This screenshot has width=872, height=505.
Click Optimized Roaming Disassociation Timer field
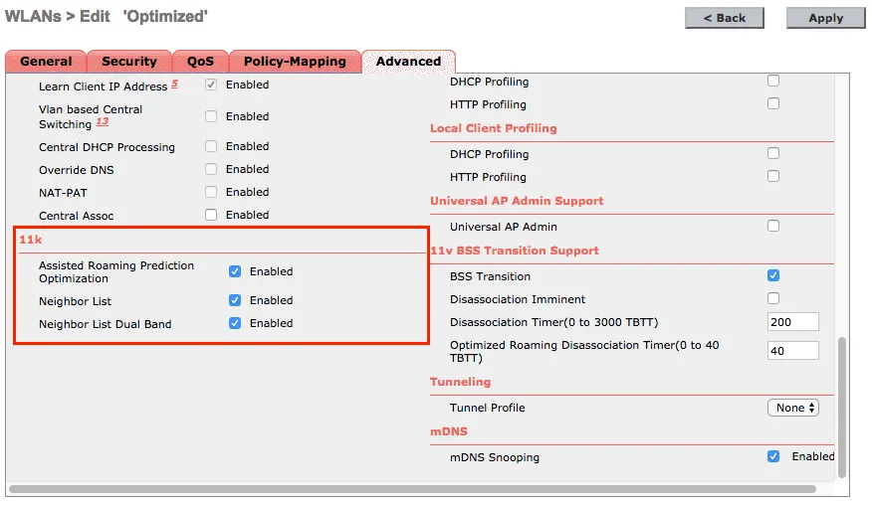pos(792,350)
